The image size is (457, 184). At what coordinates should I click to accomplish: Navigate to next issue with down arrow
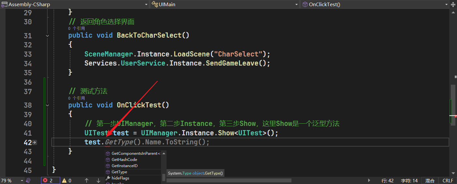pyautogui.click(x=98, y=180)
